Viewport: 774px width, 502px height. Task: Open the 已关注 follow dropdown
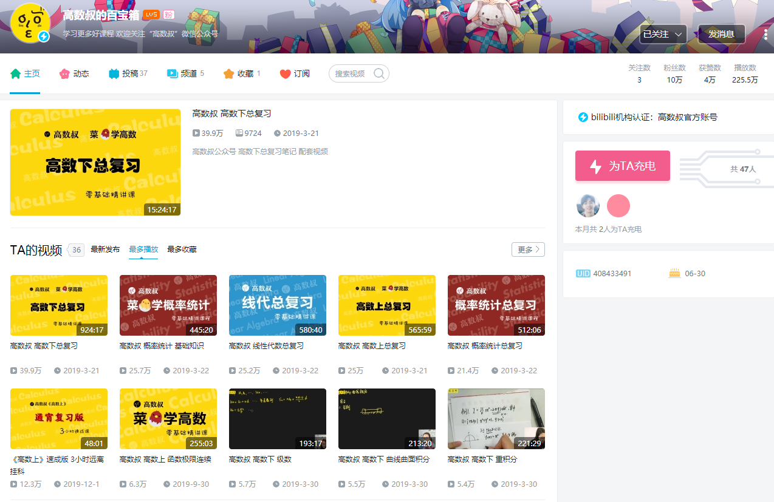[663, 34]
